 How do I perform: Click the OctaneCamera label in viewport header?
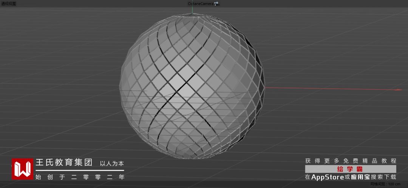(201, 4)
